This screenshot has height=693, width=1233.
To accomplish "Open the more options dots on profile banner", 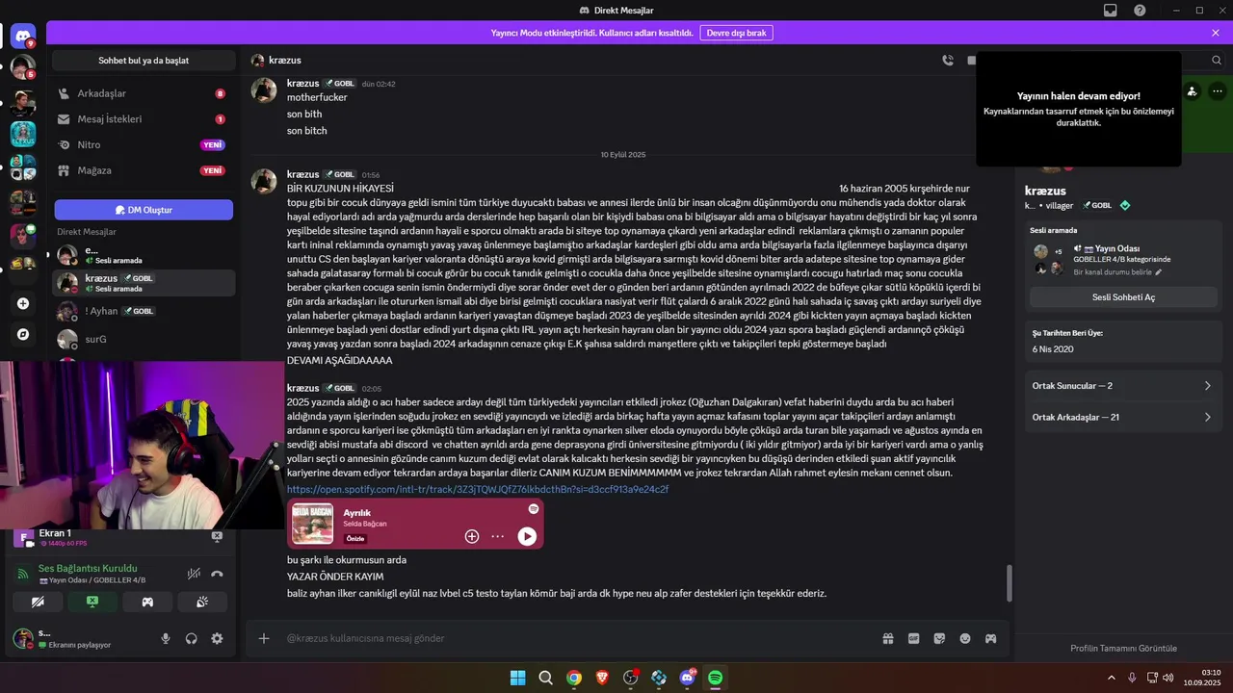I will pos(1217,91).
